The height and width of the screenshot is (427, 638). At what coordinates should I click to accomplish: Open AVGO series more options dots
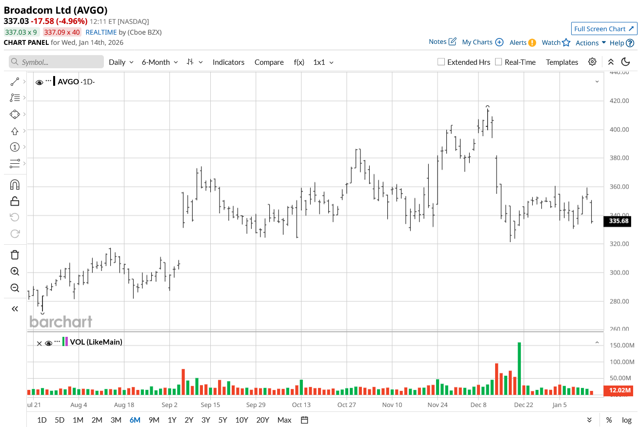(48, 80)
